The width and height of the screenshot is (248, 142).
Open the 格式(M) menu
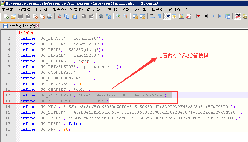pyautogui.click(x=76, y=9)
